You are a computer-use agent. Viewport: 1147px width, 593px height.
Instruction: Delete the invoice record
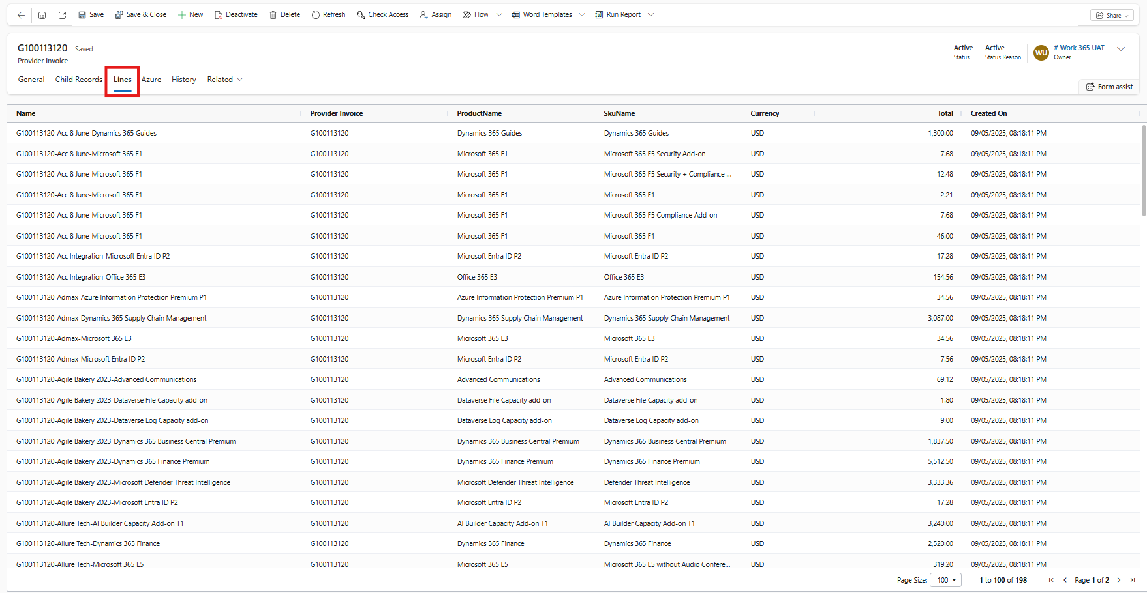[x=285, y=14]
